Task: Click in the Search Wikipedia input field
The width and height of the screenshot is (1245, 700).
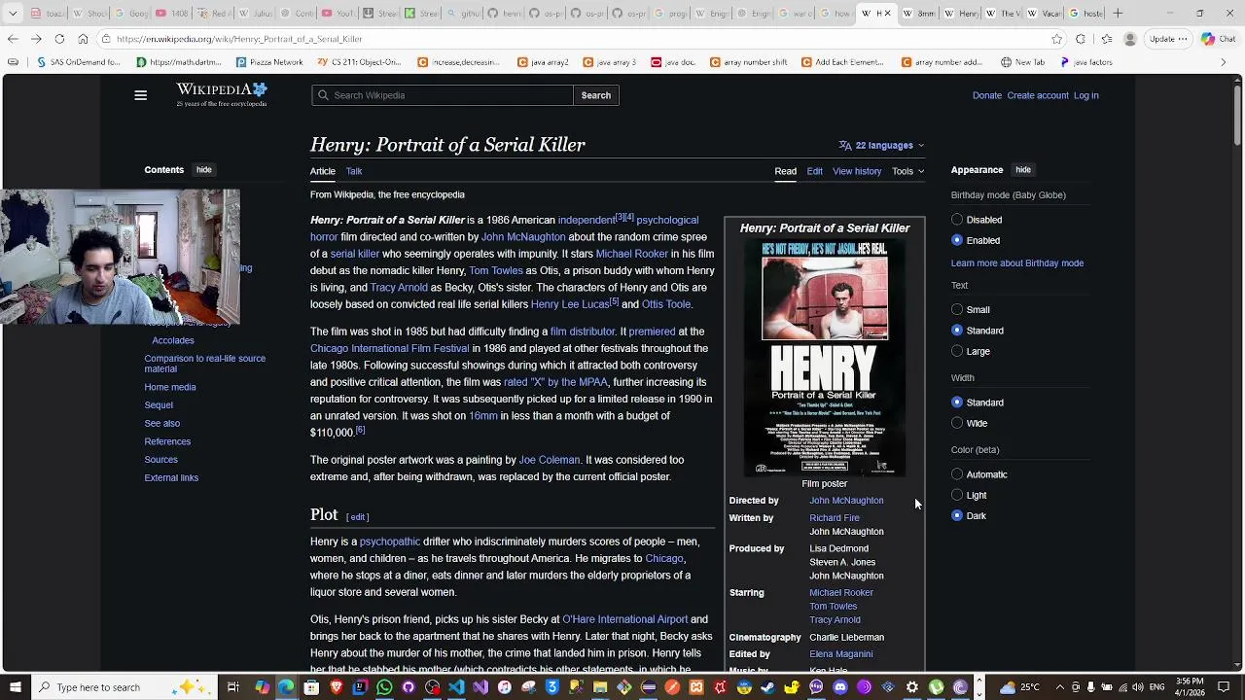Action: [x=443, y=95]
